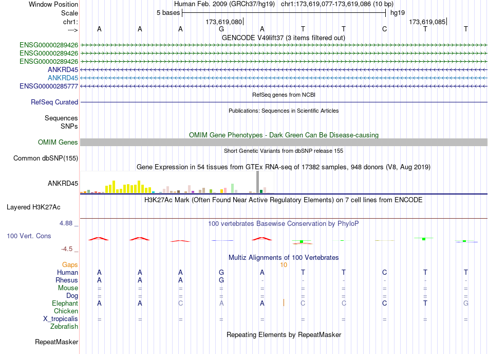Click the 173,619,085 ruler coordinate
Viewport: 488px width, 354px height.
427,22
